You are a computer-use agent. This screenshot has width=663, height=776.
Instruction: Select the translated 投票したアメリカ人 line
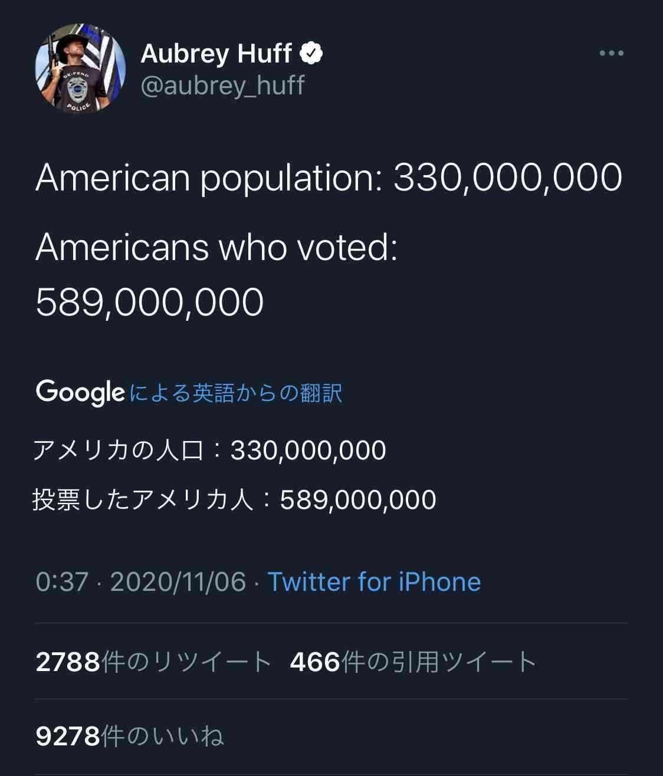234,500
